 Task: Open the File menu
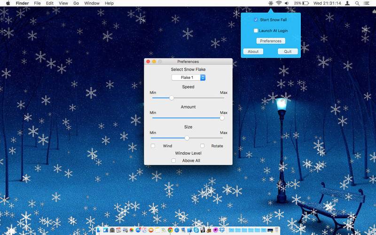37,3
